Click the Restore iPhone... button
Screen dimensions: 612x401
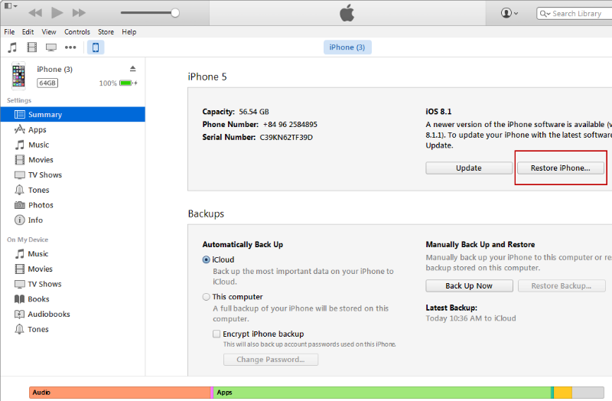[x=561, y=168]
